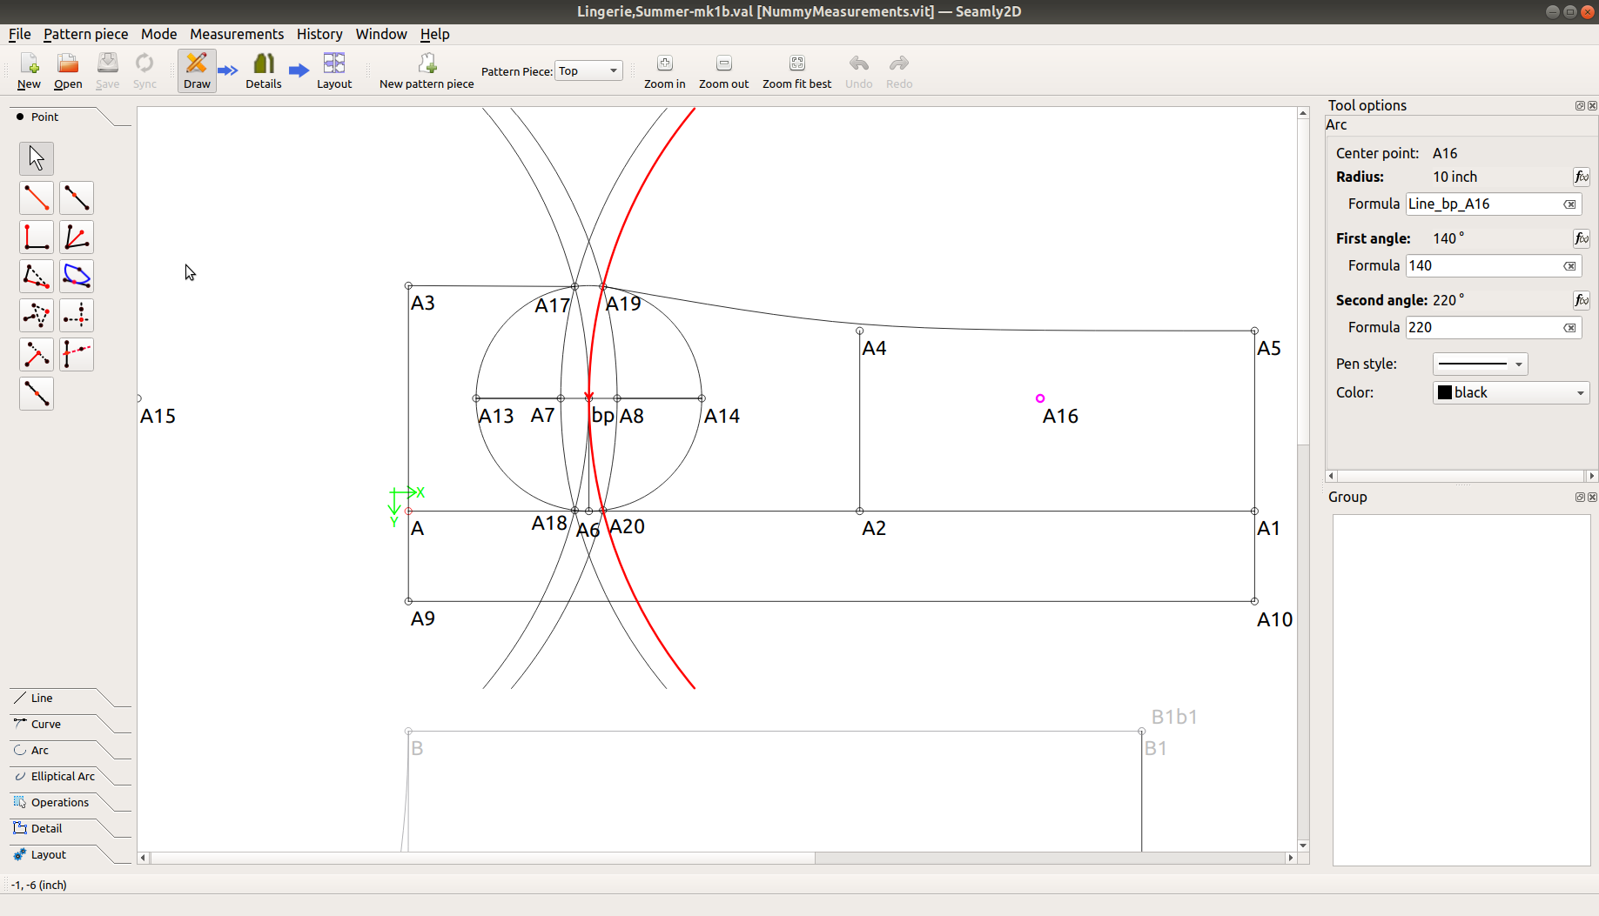Click the New pattern piece icon
Image resolution: width=1599 pixels, height=916 pixels.
[x=427, y=64]
